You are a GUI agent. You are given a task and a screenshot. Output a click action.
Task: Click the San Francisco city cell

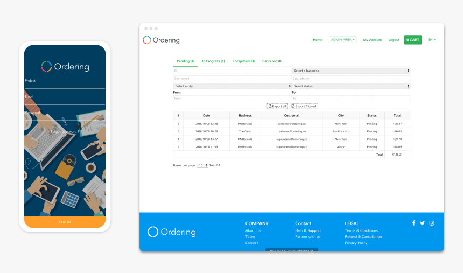pos(341,131)
